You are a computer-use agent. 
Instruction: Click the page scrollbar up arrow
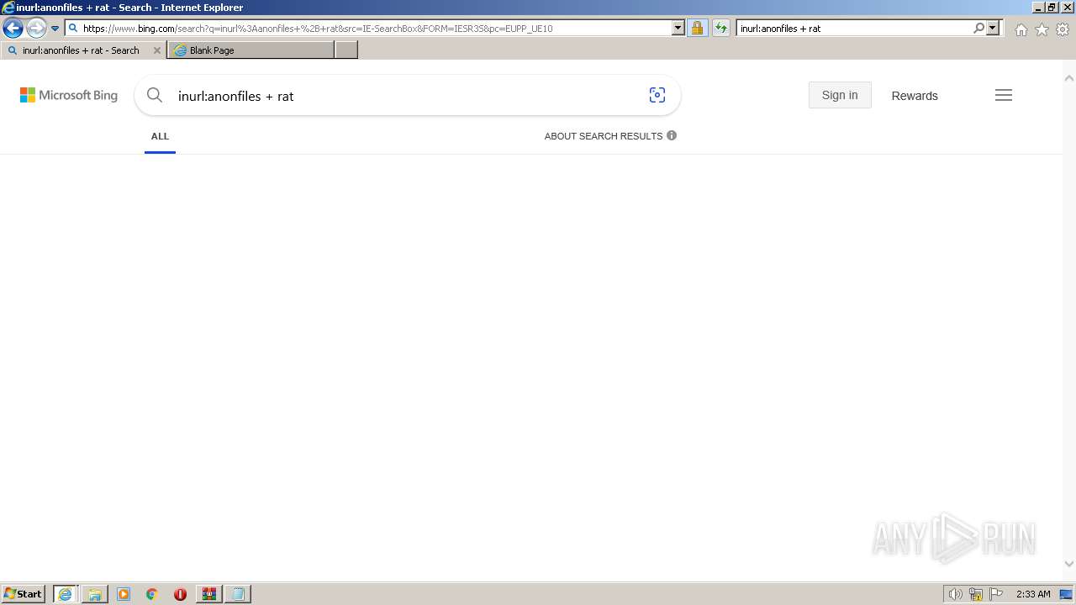point(1069,78)
